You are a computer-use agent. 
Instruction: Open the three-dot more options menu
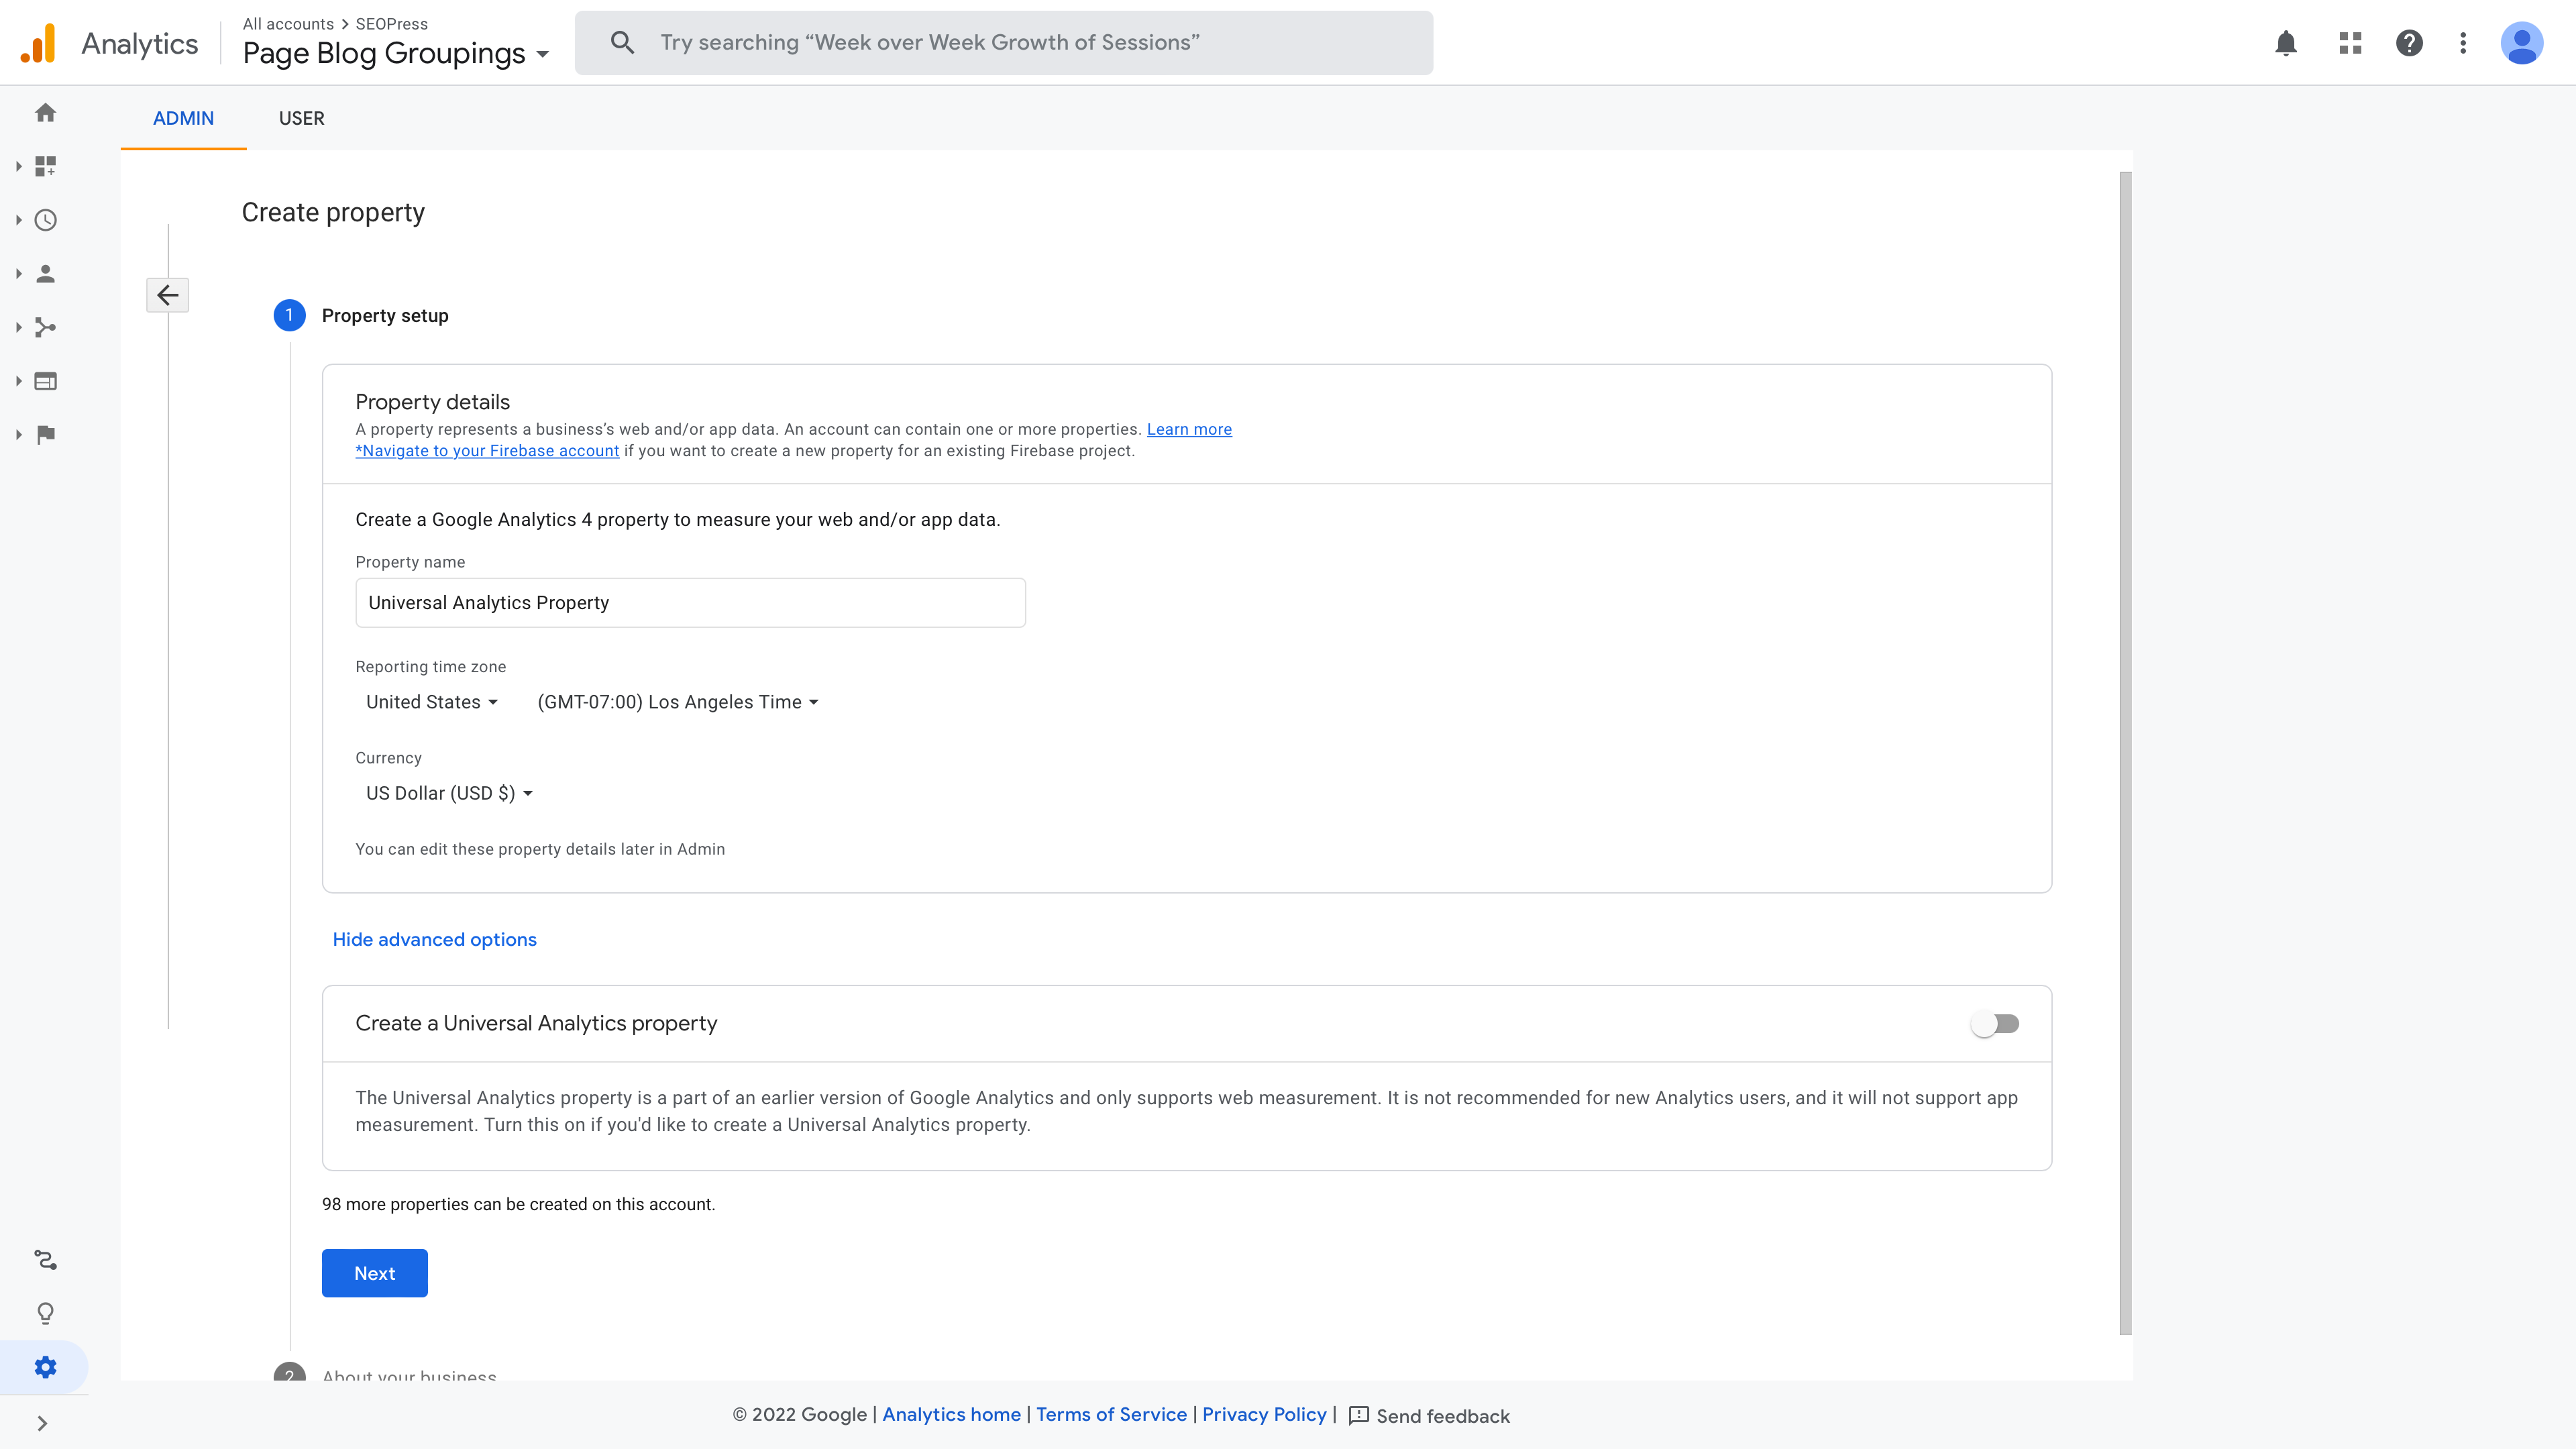[x=2463, y=43]
